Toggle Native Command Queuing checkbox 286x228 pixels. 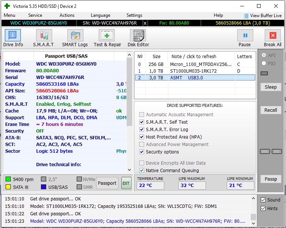[142, 170]
